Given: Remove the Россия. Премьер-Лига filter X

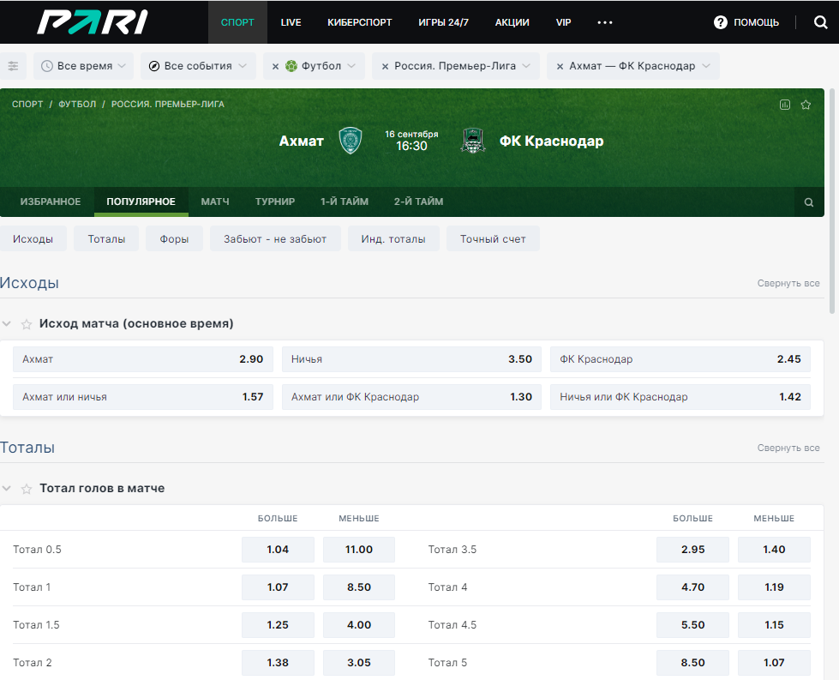Looking at the screenshot, I should click(x=385, y=66).
